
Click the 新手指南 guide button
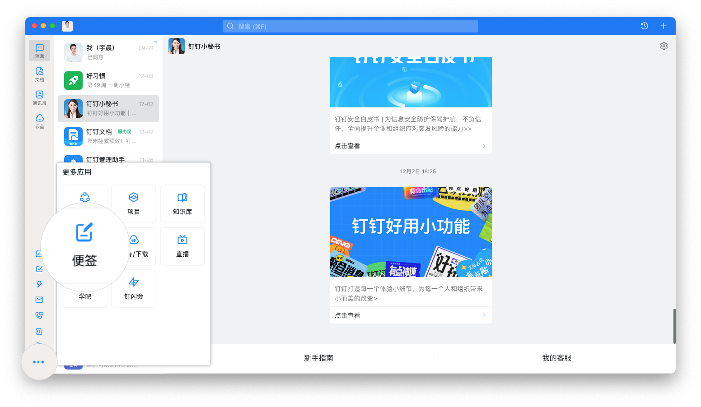(319, 358)
